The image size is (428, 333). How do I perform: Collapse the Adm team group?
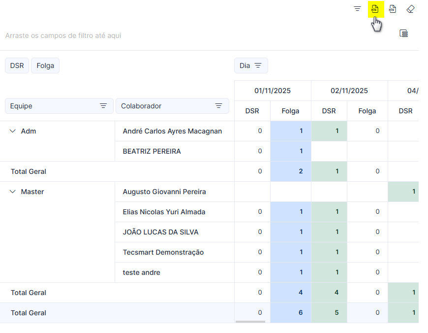[x=13, y=131]
